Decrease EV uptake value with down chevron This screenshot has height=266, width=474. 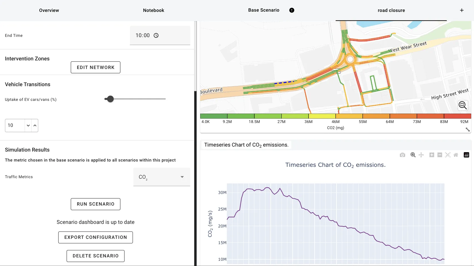[x=28, y=126]
